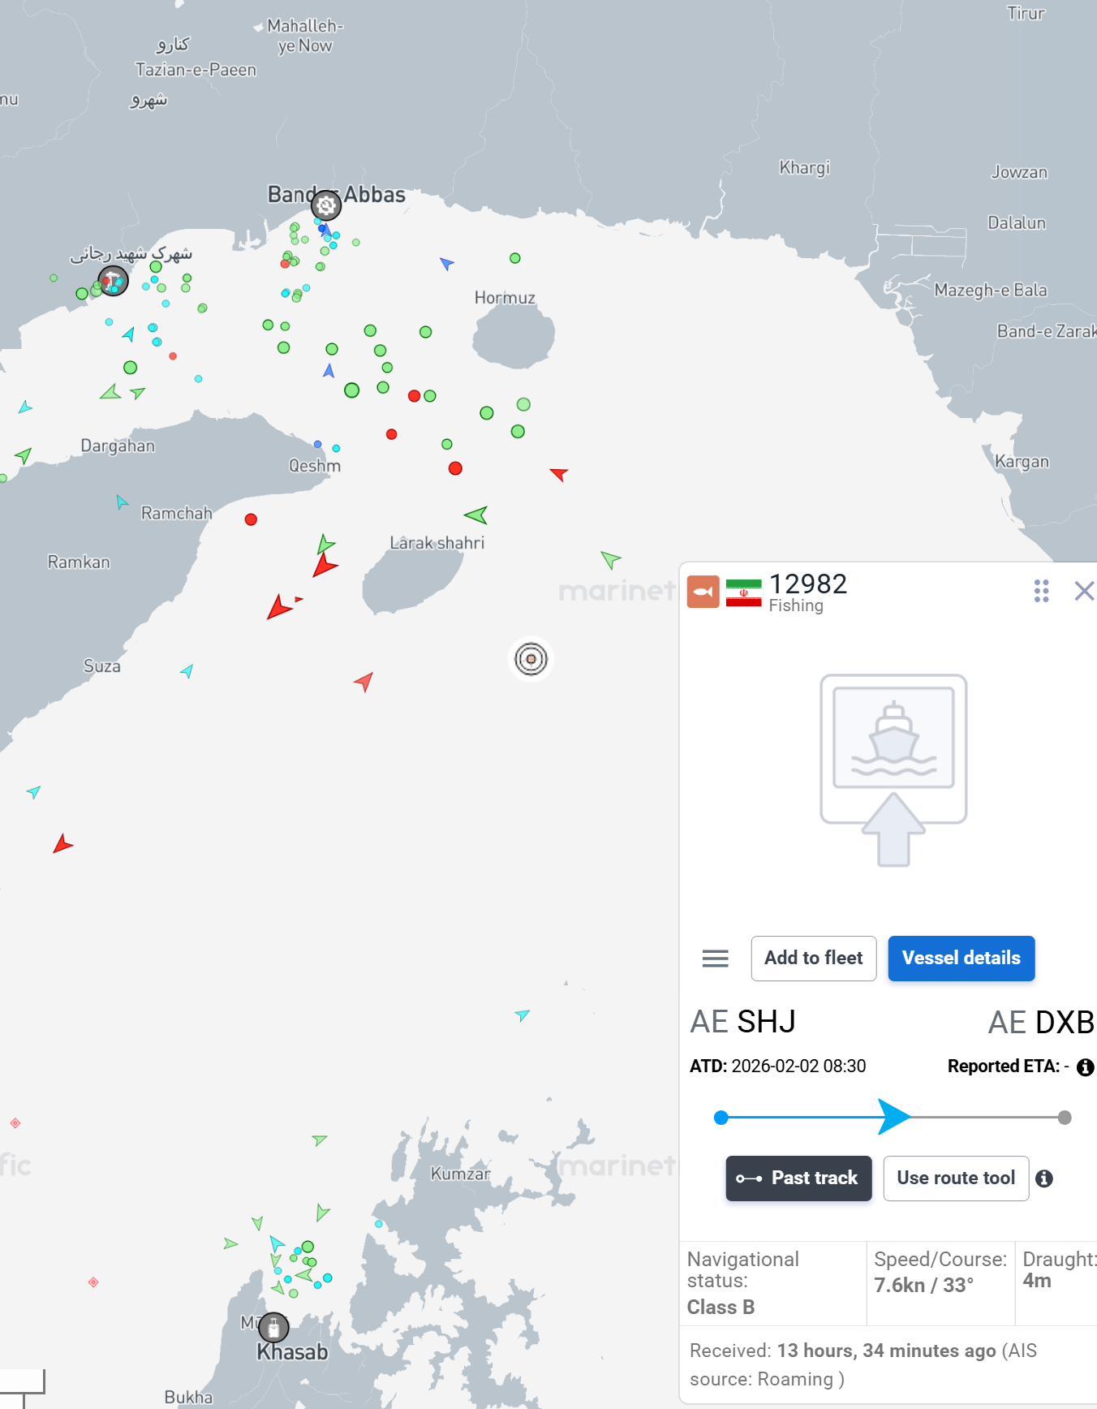Screen dimensions: 1097x1409
Task: Click the grey destination dot on voyage line
Action: (1065, 1118)
